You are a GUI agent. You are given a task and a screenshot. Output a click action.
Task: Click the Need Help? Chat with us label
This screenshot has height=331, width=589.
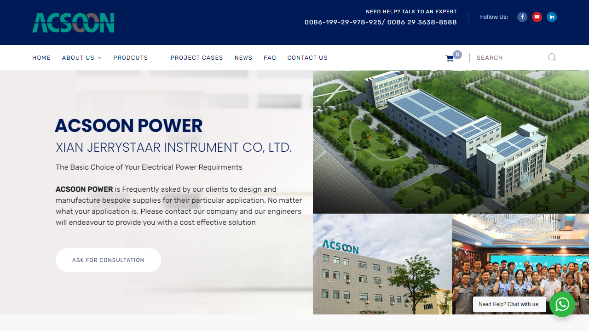[x=509, y=304]
